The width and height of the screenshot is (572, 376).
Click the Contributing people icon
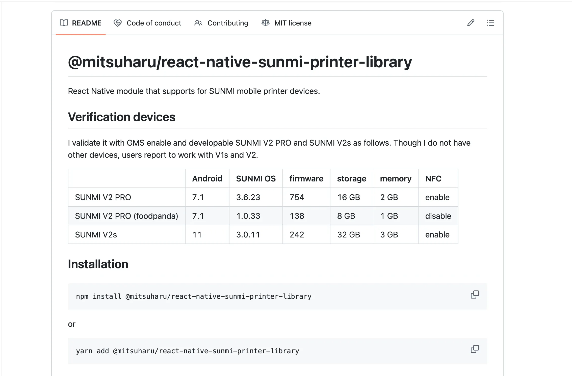(x=198, y=23)
